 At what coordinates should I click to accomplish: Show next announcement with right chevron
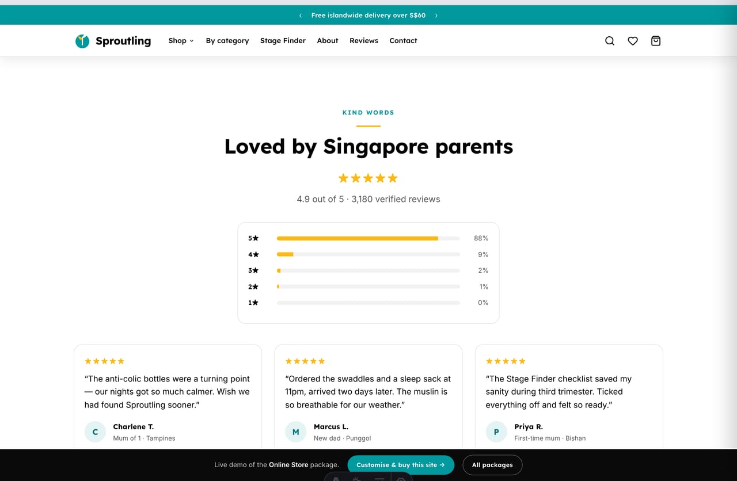(x=436, y=16)
